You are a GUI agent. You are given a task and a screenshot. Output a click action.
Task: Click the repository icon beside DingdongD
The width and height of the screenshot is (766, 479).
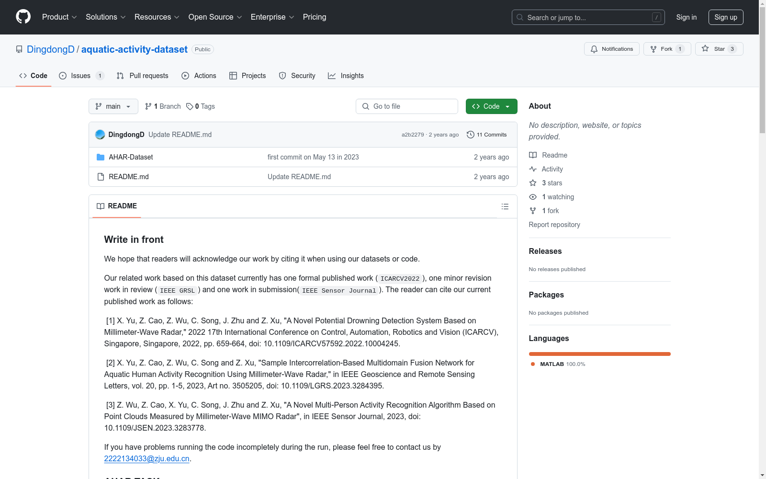pos(19,49)
